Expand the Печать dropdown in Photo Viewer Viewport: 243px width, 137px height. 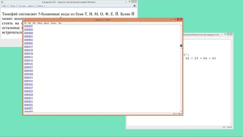click(x=14, y=6)
